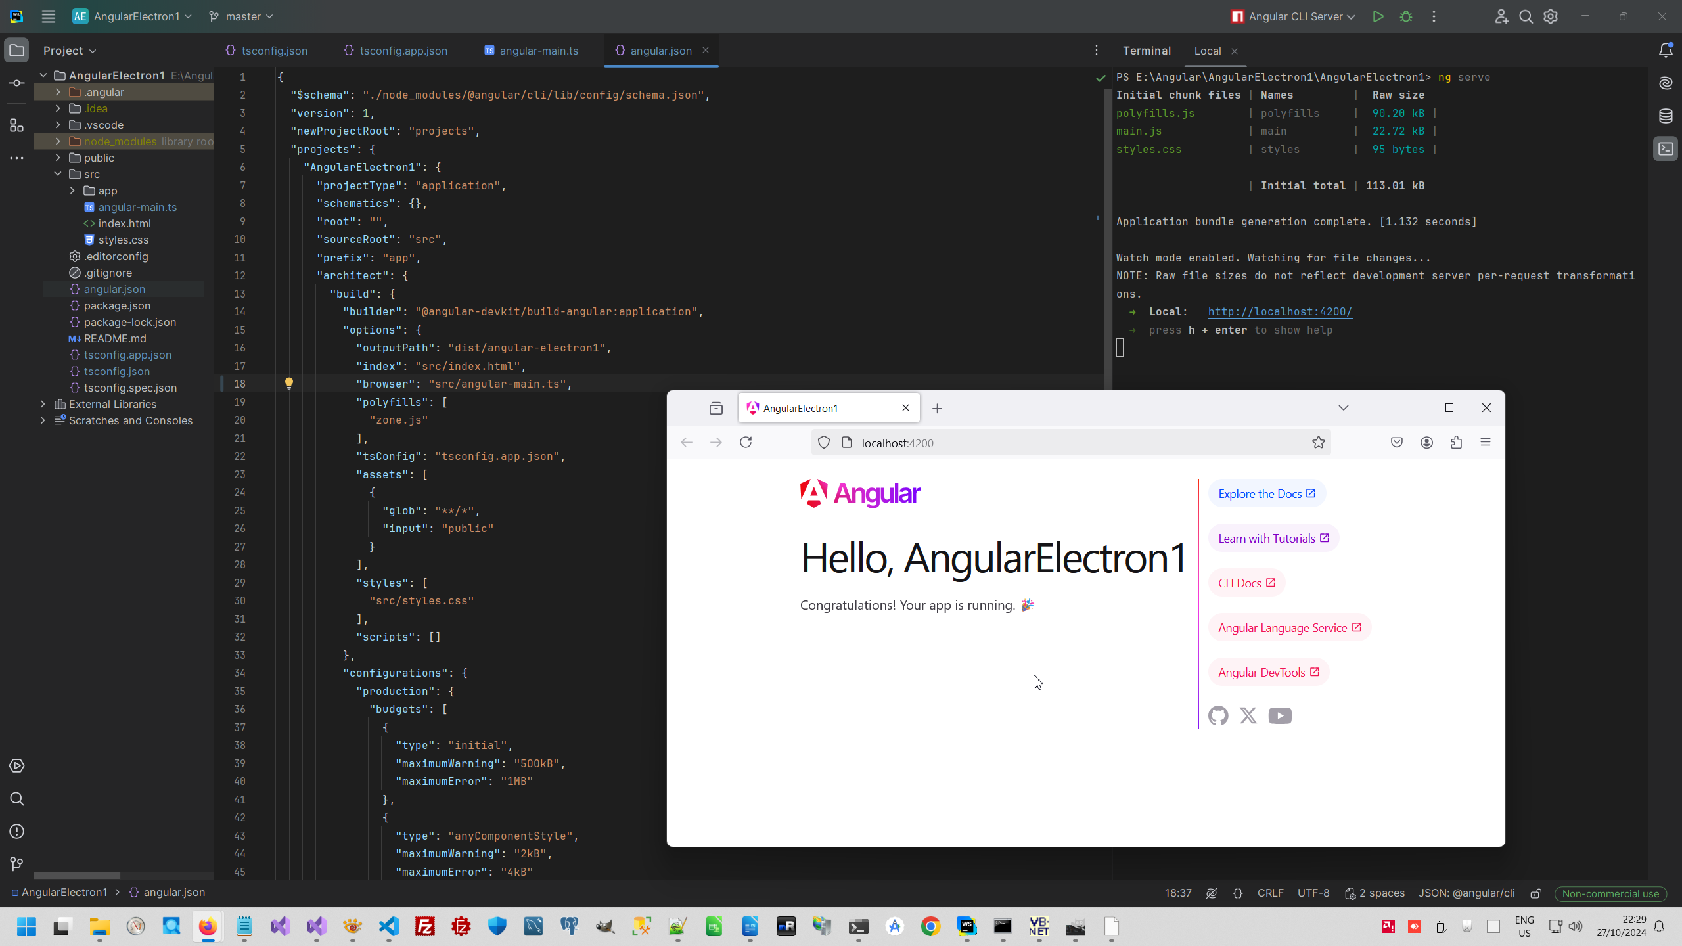This screenshot has width=1682, height=946.
Task: Open the Problems tool window icon
Action: tap(17, 832)
